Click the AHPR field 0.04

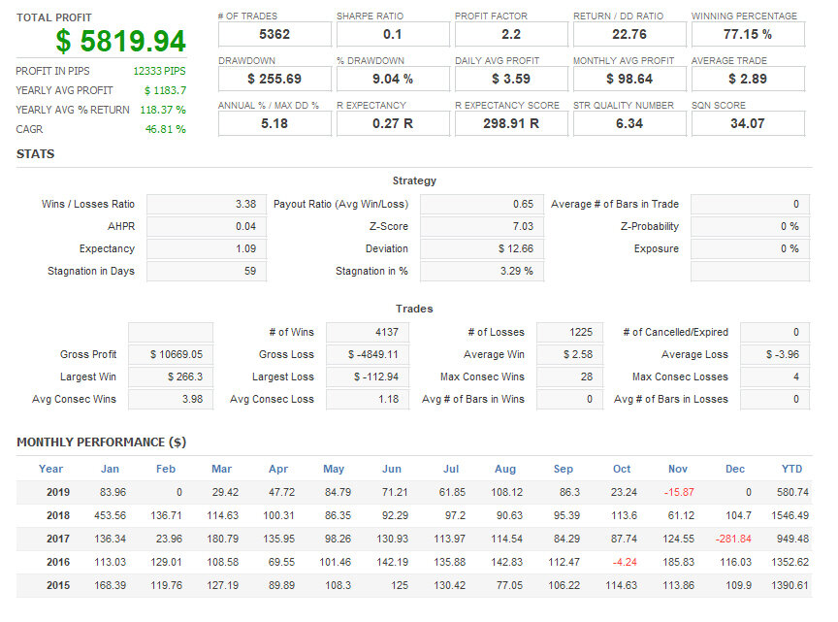click(207, 226)
